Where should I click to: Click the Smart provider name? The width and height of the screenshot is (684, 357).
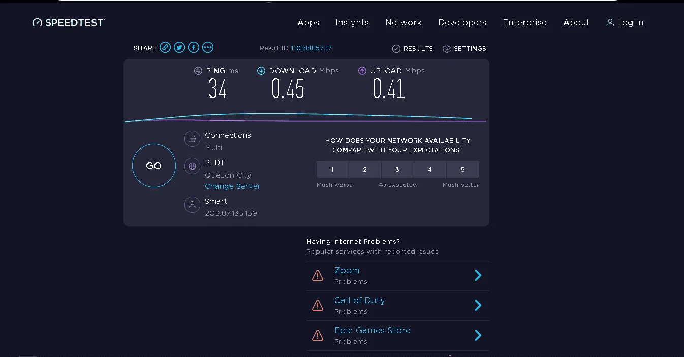pos(216,201)
